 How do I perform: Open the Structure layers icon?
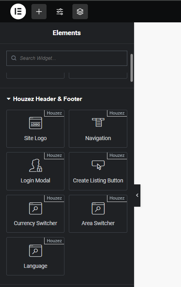pyautogui.click(x=80, y=12)
